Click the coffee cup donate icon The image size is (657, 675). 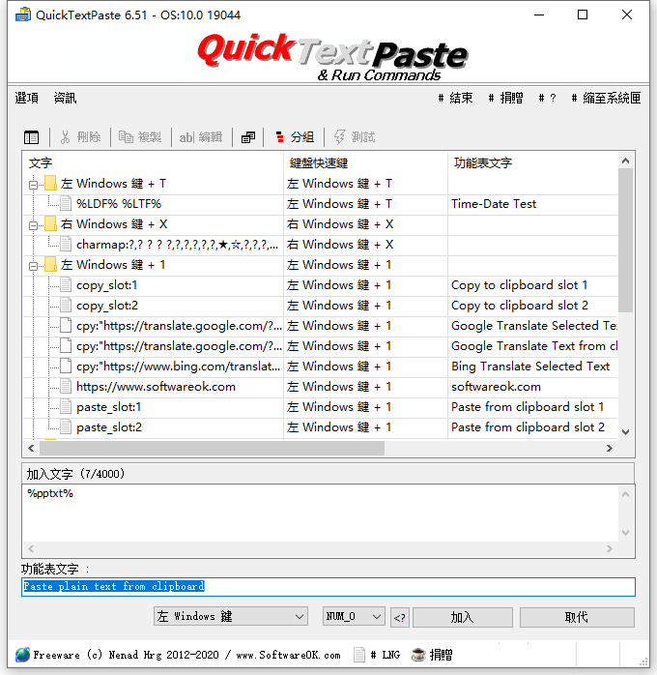[418, 655]
